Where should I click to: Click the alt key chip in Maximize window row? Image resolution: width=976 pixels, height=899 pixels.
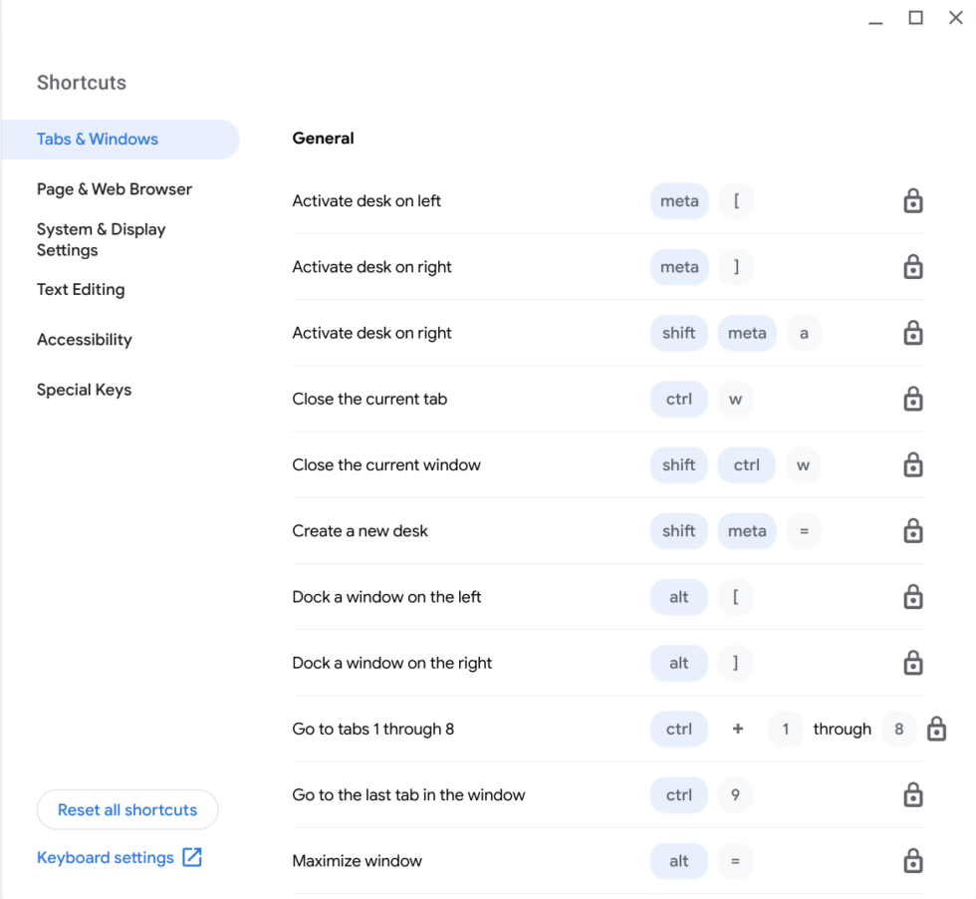click(679, 861)
